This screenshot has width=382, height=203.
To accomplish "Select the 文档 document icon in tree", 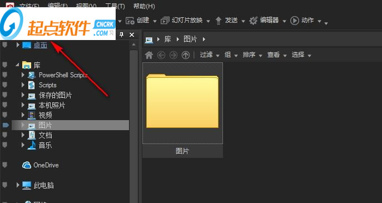I will click(x=32, y=135).
